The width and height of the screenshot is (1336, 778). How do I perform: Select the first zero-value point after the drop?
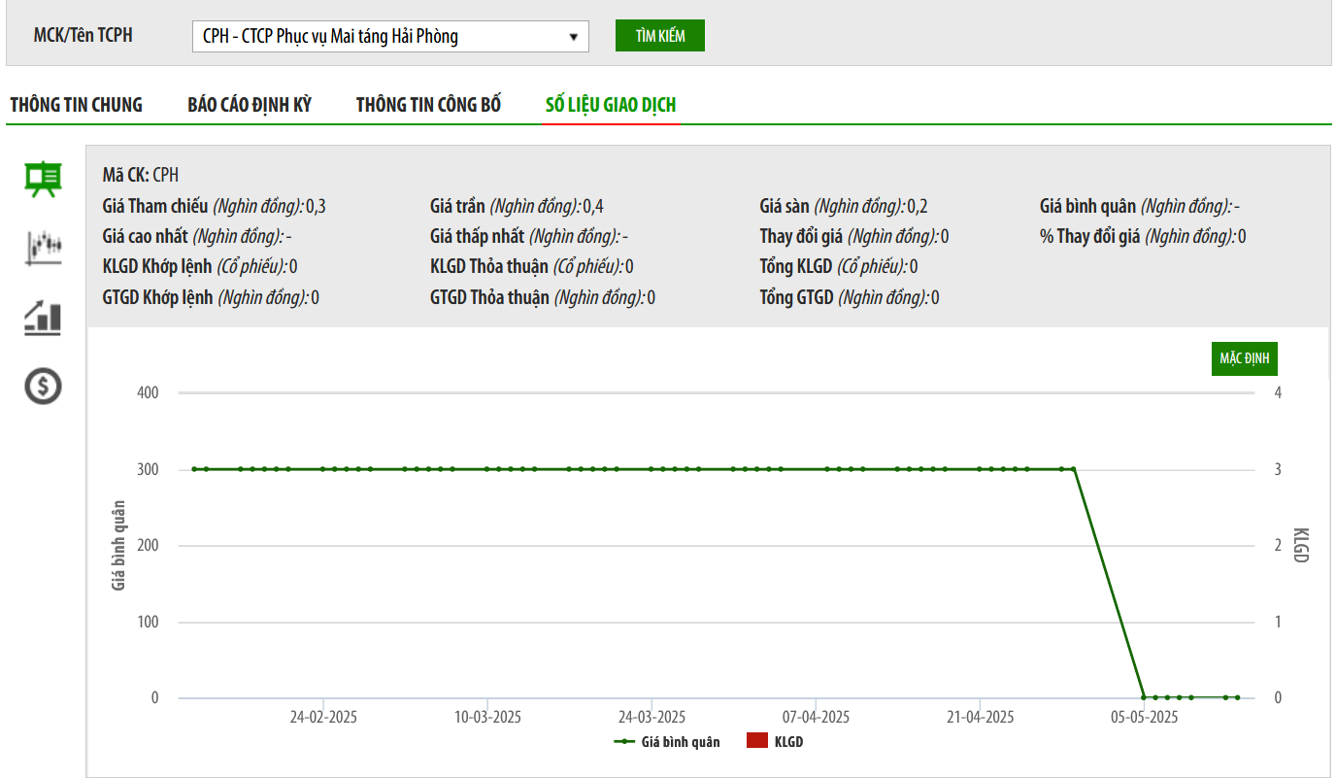click(1144, 697)
